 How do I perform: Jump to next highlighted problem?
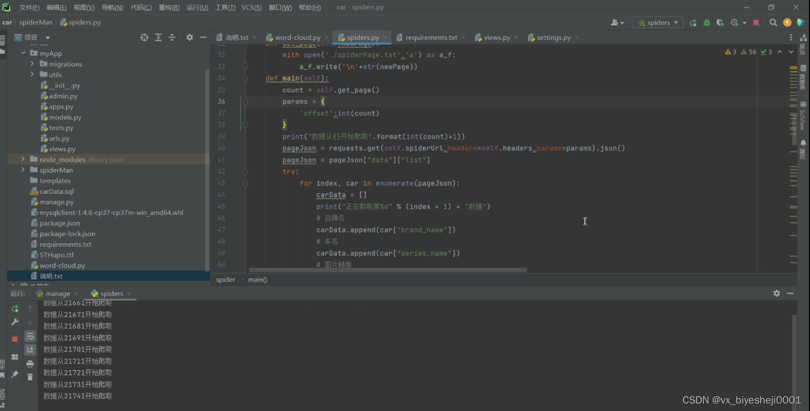click(x=791, y=52)
